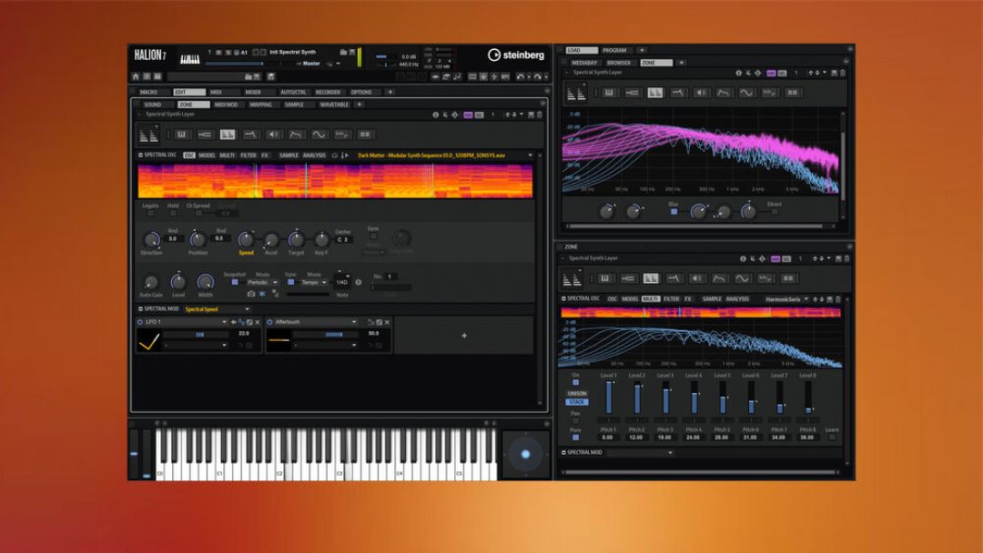Open the Tempo mode dropdown
Viewport: 983px width, 553px height.
[313, 283]
